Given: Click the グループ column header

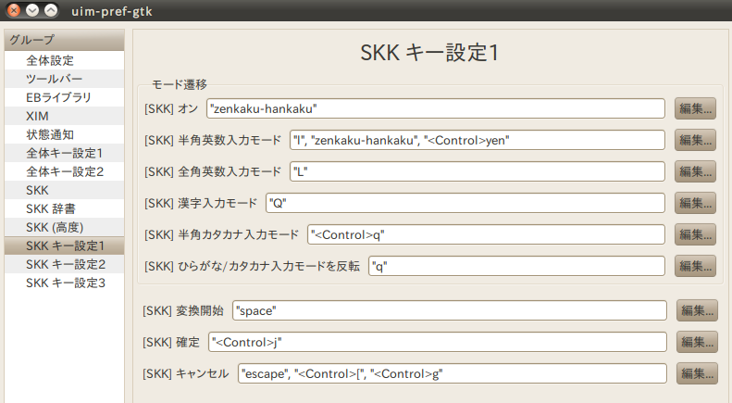Looking at the screenshot, I should [x=64, y=39].
